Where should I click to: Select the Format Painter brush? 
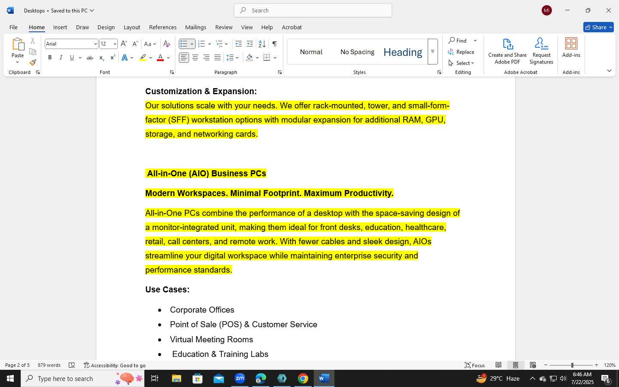pos(33,62)
